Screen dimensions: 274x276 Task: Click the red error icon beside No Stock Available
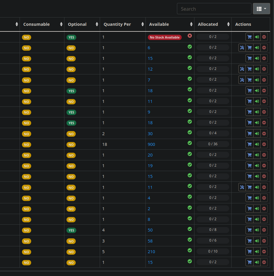190,35
